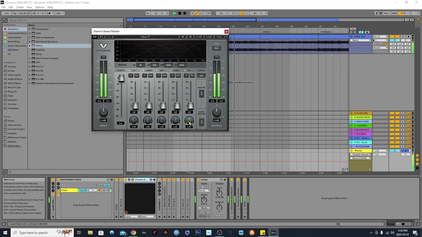Expand the OTT browser entry
This screenshot has width=422, height=237.
tap(30, 62)
